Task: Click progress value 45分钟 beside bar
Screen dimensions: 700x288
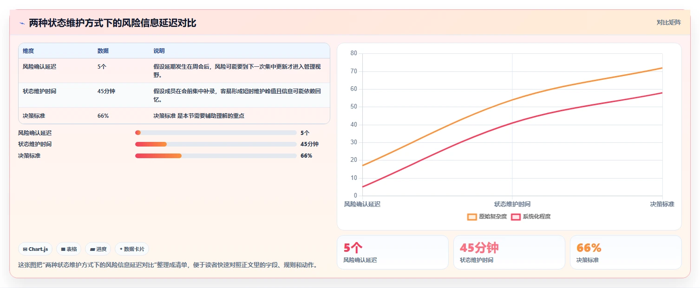Action: 309,144
